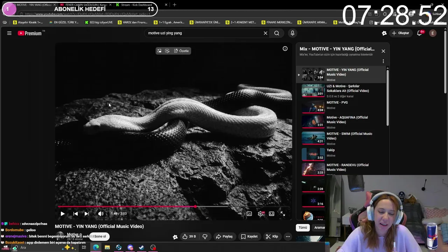Viewport: 448px width, 252px height.
Task: Like the video (39 B)
Action: click(x=189, y=237)
